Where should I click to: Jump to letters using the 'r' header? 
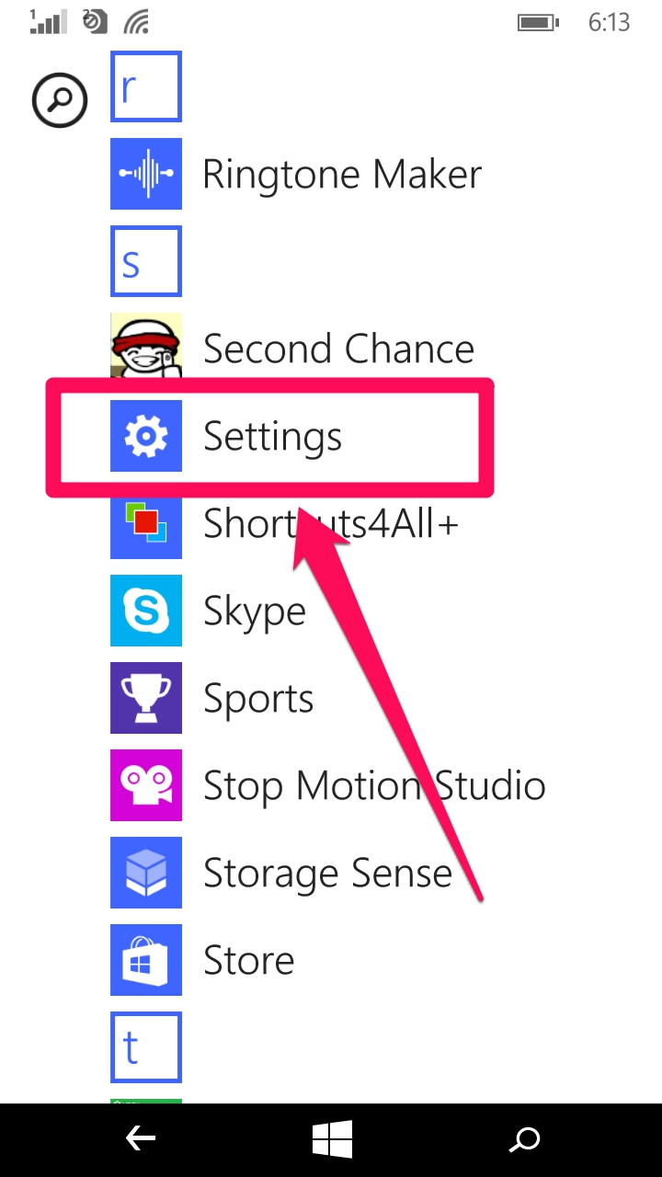pos(146,86)
